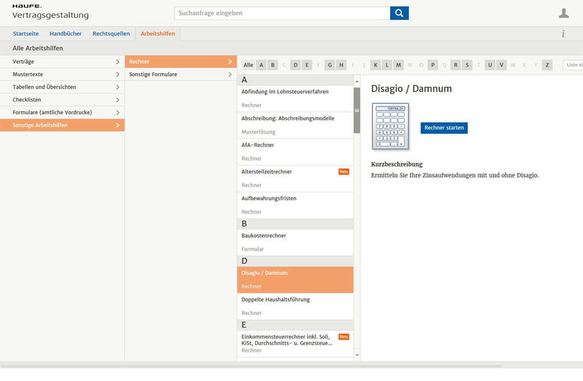Open Abfindung im Lohnsteuerverfahren entry
Screen dimensions: 583x381
[x=295, y=98]
